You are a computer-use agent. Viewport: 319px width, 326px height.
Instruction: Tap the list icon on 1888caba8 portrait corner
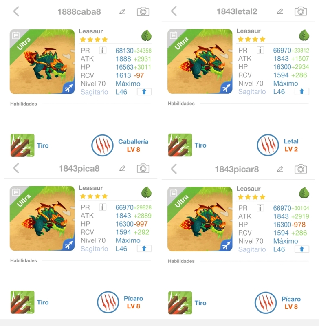[x=16, y=35]
